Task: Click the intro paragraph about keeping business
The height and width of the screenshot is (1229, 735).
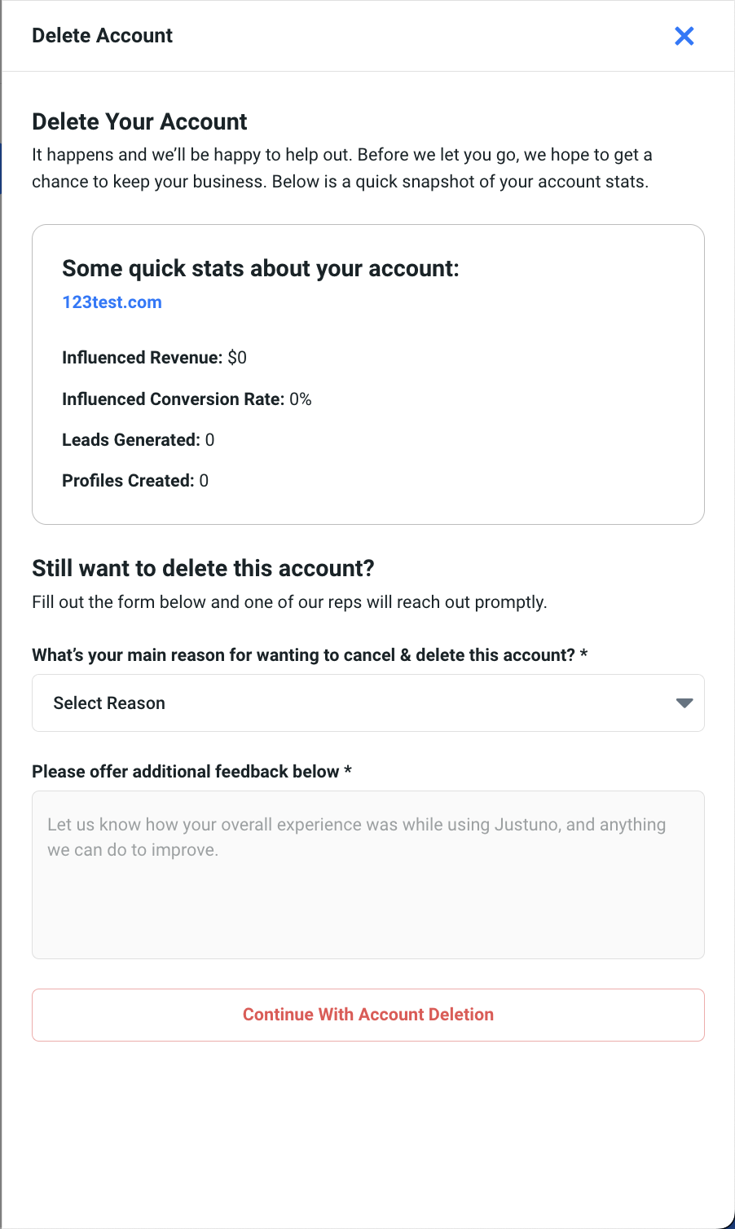Action: [x=341, y=168]
